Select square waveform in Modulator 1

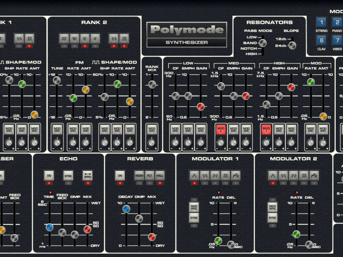pyautogui.click(x=225, y=176)
